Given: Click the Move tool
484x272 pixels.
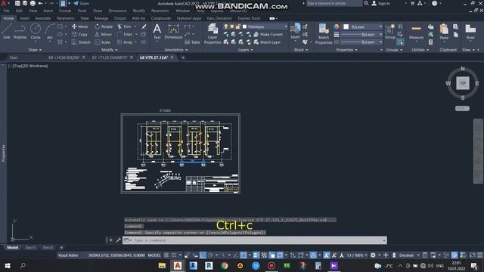Looking at the screenshot, I should tap(79, 26).
